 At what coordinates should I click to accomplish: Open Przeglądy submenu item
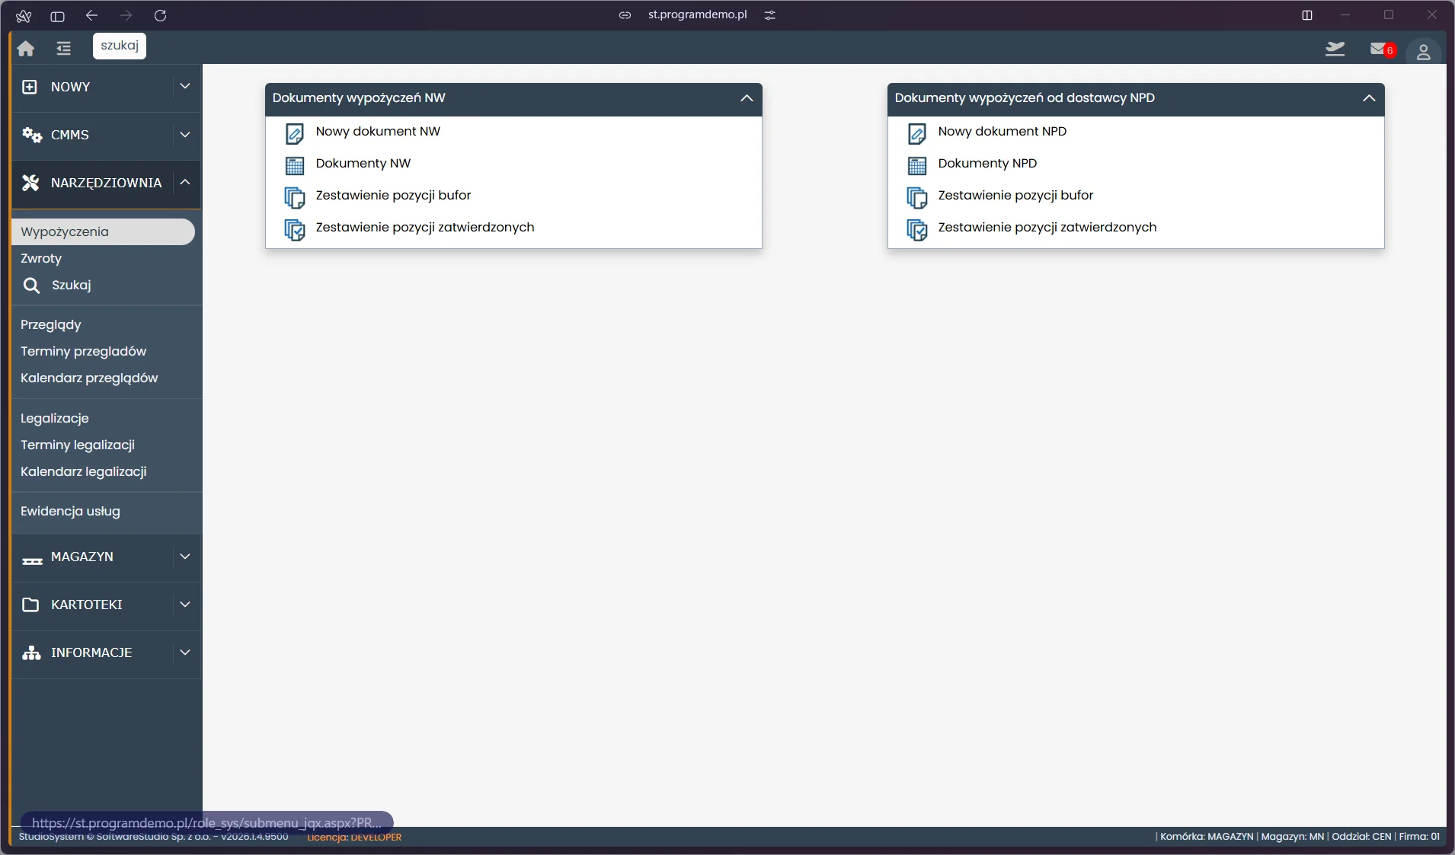click(x=51, y=325)
